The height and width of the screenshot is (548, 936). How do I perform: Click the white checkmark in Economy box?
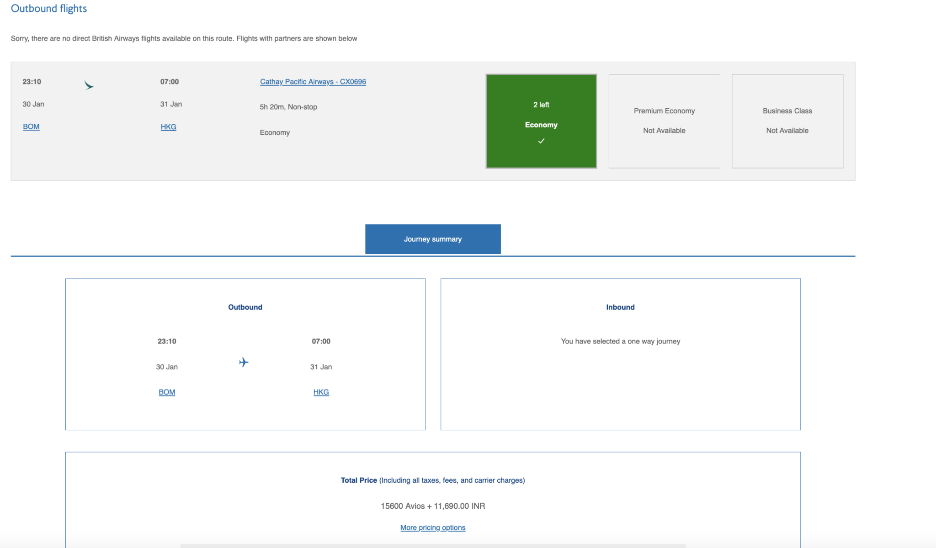[x=541, y=141]
